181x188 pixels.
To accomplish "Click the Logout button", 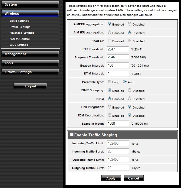I will pyautogui.click(x=30, y=86).
